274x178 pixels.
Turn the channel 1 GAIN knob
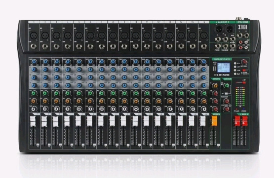[35, 62]
